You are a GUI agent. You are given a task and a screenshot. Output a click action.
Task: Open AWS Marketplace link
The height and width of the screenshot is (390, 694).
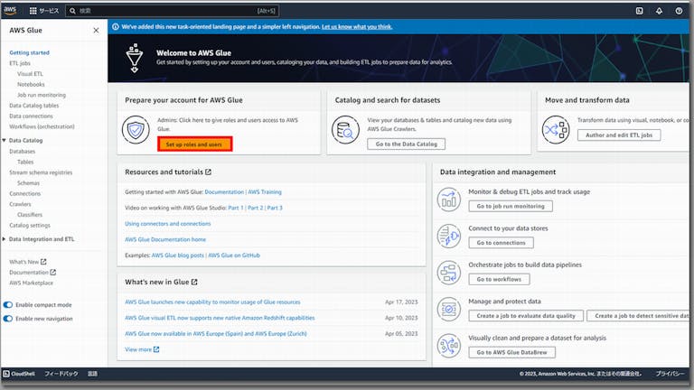[31, 283]
